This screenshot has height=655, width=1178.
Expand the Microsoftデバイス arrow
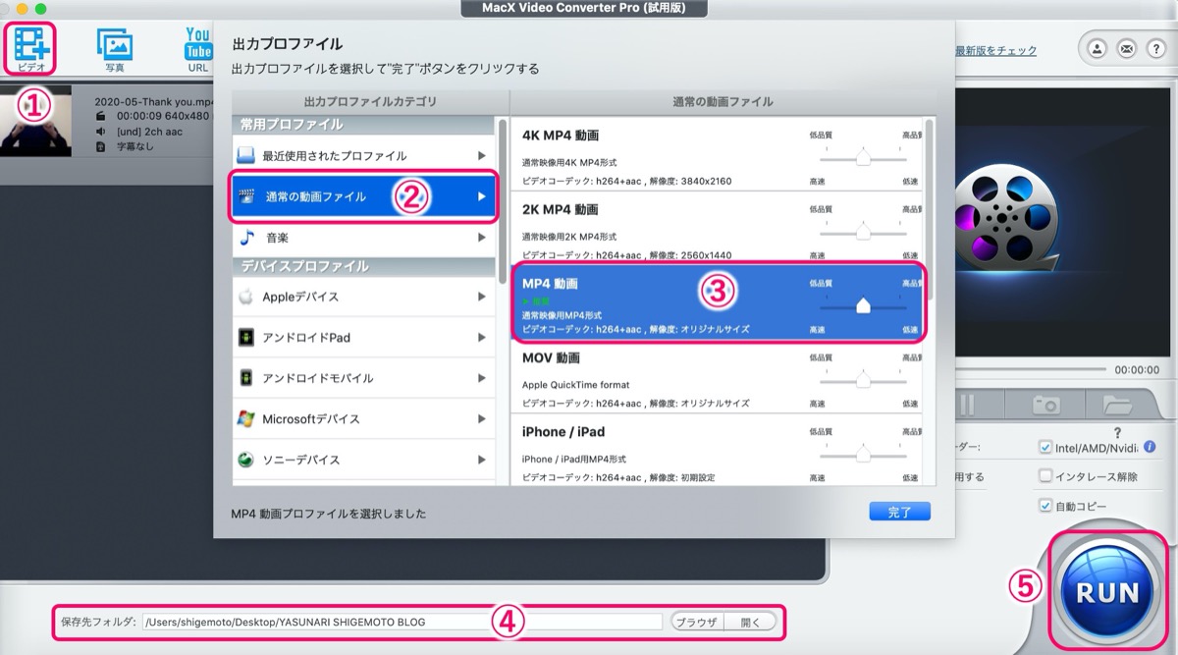click(x=481, y=418)
